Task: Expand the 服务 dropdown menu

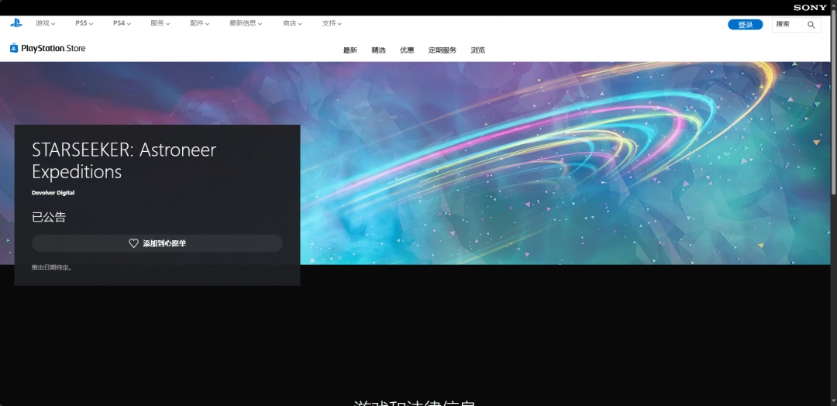Action: coord(160,23)
